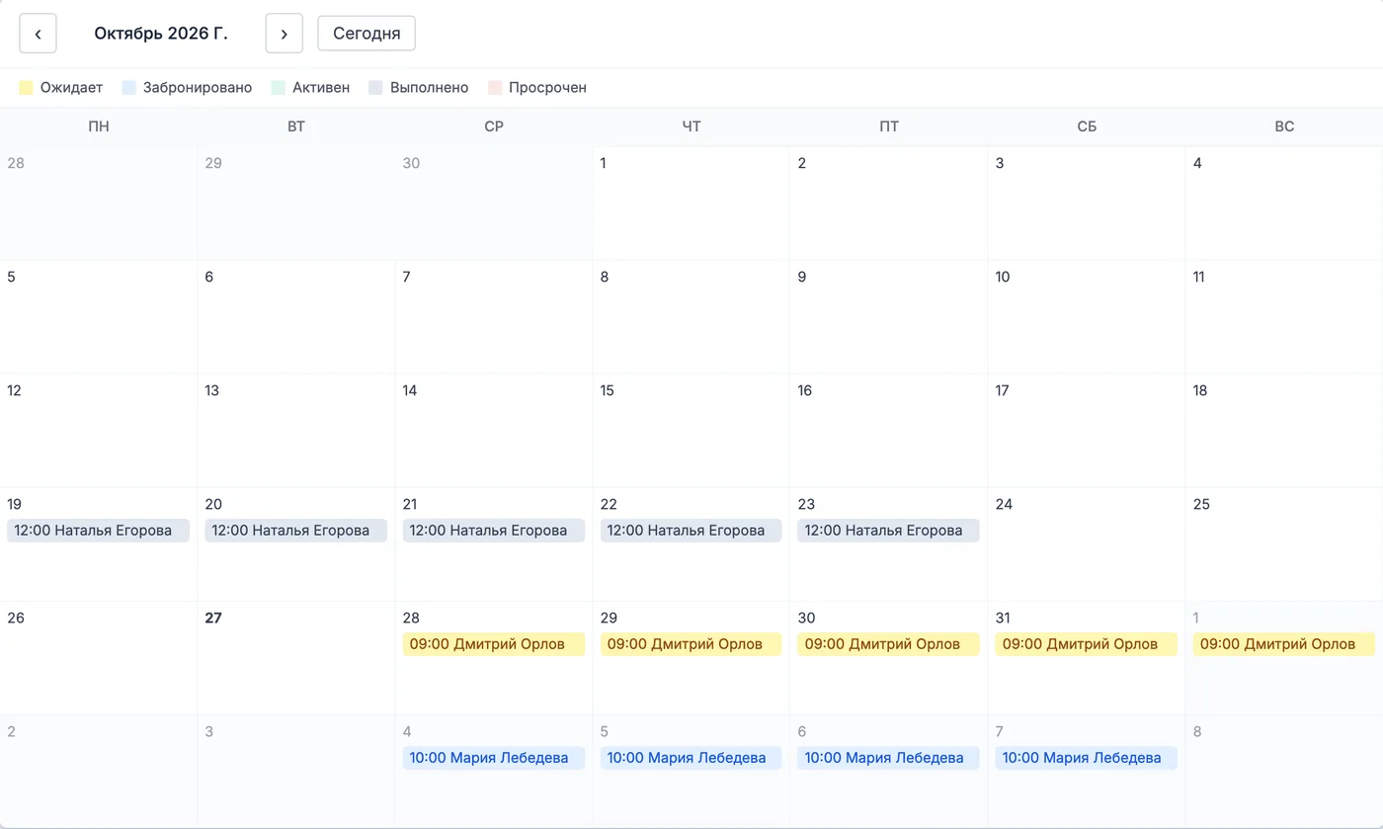Open Наталья Егорова event on the 19th

(x=98, y=531)
